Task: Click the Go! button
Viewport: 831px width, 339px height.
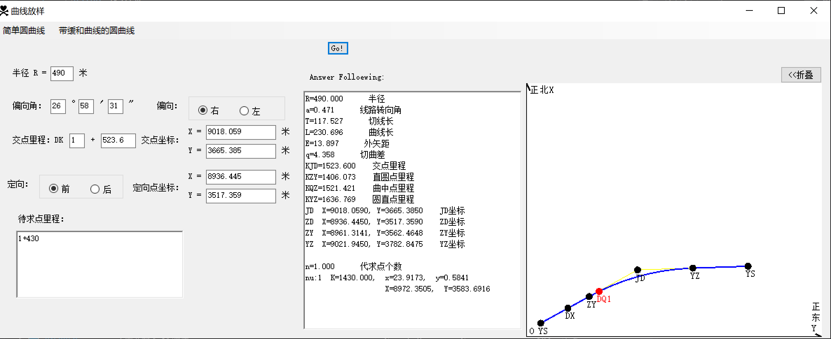Action: (x=338, y=48)
